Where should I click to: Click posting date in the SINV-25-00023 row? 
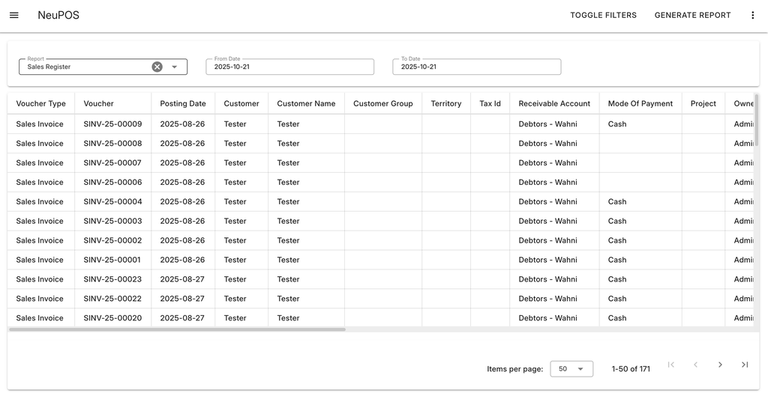tap(182, 279)
